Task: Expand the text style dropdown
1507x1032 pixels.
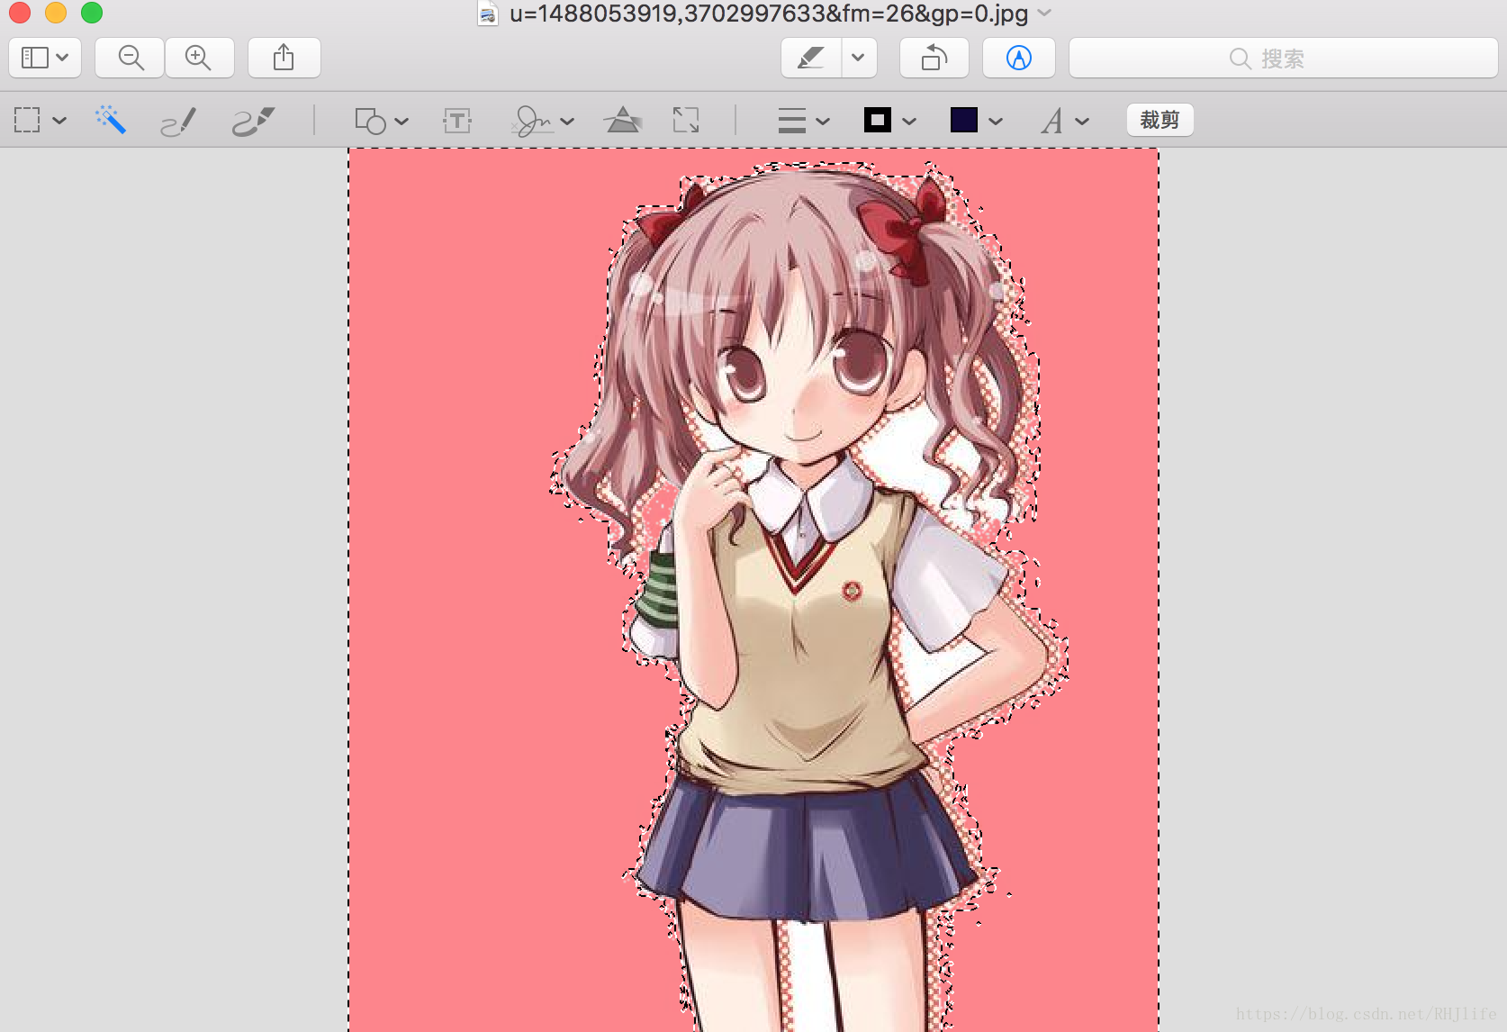Action: (1082, 122)
